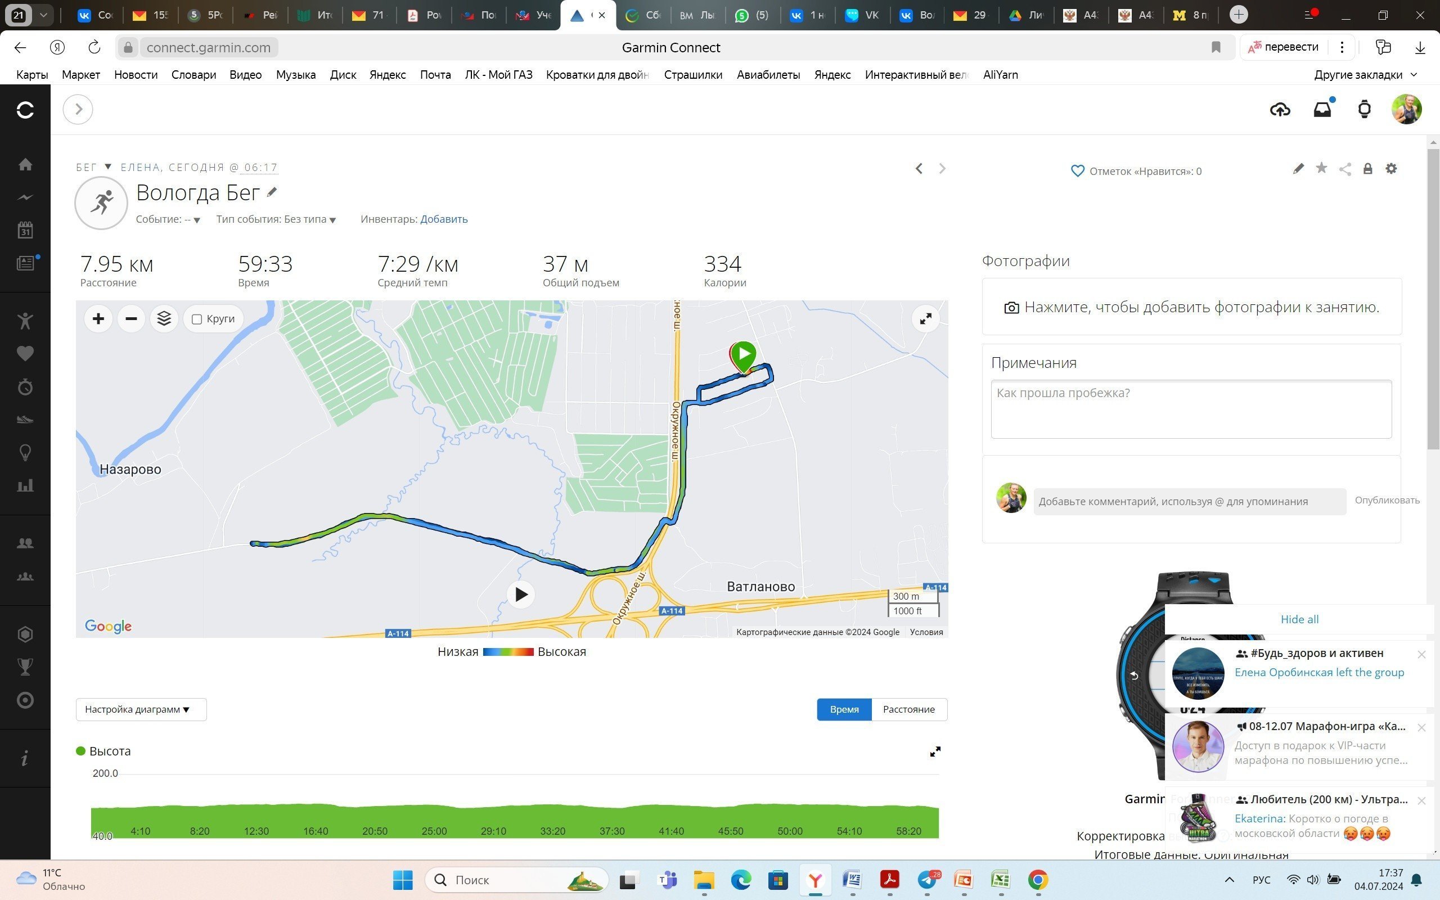1440x900 pixels.
Task: Open the user profile avatar menu
Action: (1407, 110)
